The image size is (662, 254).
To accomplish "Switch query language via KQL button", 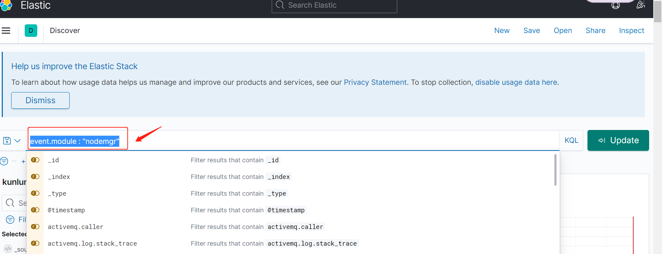I will (571, 140).
